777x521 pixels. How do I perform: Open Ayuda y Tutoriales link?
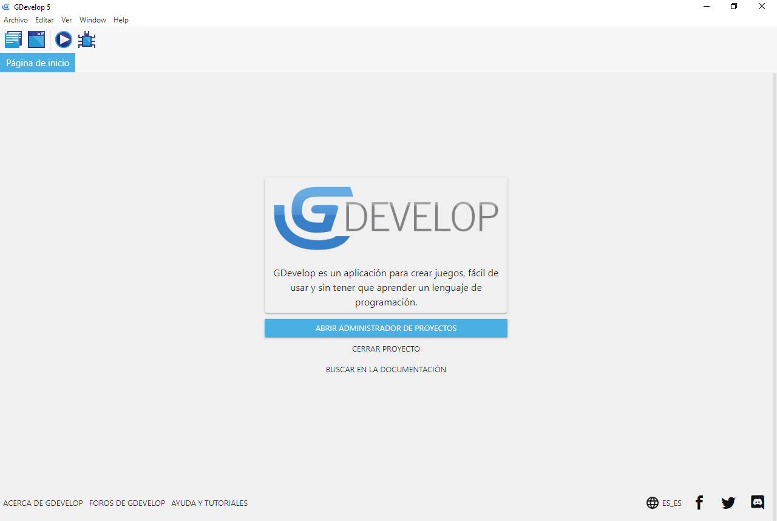pyautogui.click(x=209, y=503)
